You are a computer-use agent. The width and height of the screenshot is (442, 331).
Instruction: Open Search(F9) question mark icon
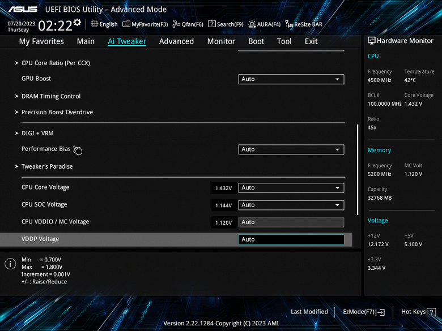212,24
